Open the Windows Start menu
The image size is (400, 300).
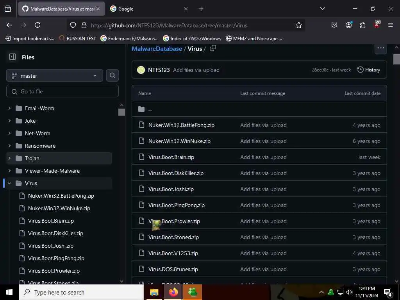pyautogui.click(x=9, y=292)
